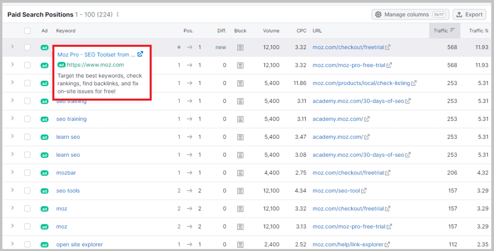Expand the check-listing URL row
This screenshot has height=251, width=494.
pos(12,82)
